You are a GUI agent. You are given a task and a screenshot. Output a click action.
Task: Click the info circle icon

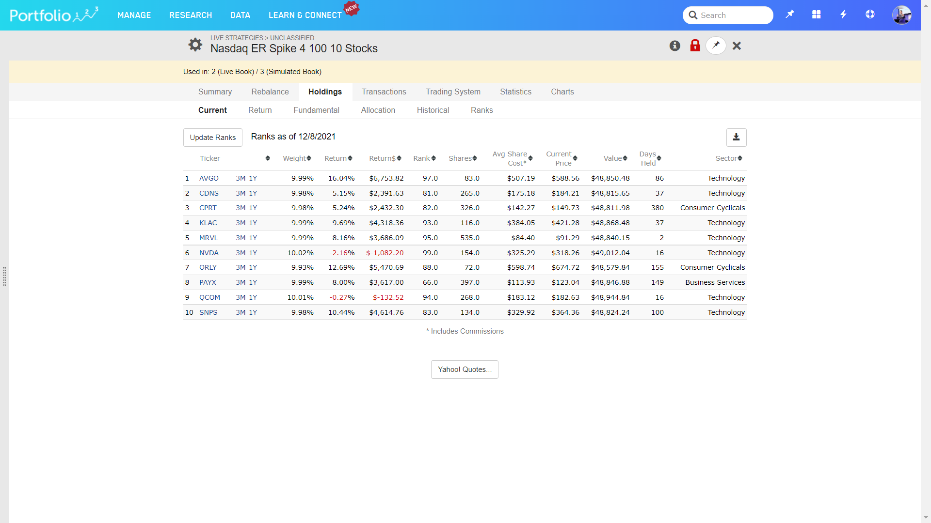click(x=674, y=46)
